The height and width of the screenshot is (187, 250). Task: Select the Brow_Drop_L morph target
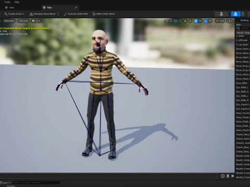[x=243, y=66]
